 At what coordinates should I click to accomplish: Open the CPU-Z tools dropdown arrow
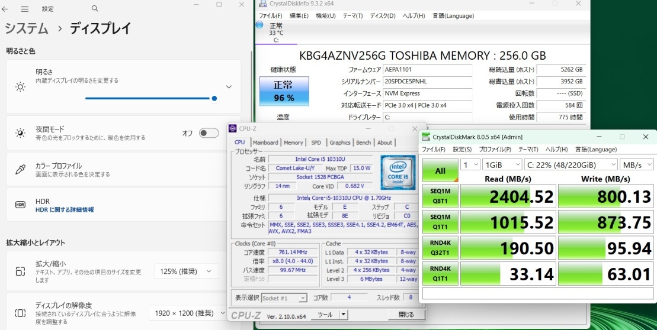coord(343,315)
